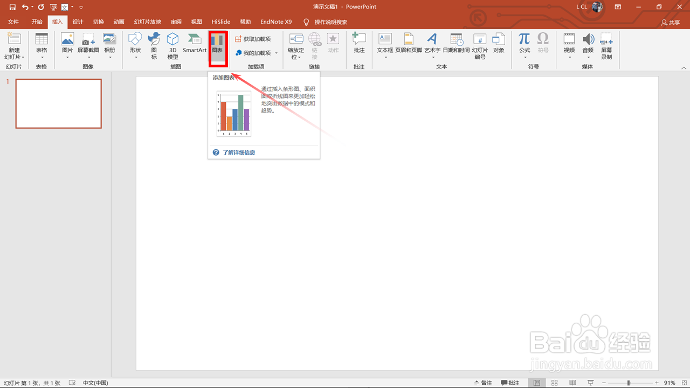The image size is (690, 388).
Task: Insert an equation with 公式 icon
Action: coord(525,39)
